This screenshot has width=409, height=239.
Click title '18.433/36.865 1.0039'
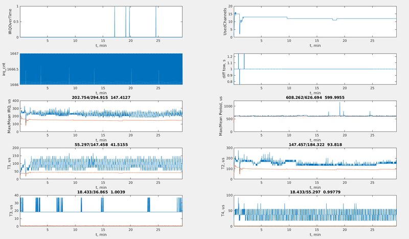click(101, 192)
